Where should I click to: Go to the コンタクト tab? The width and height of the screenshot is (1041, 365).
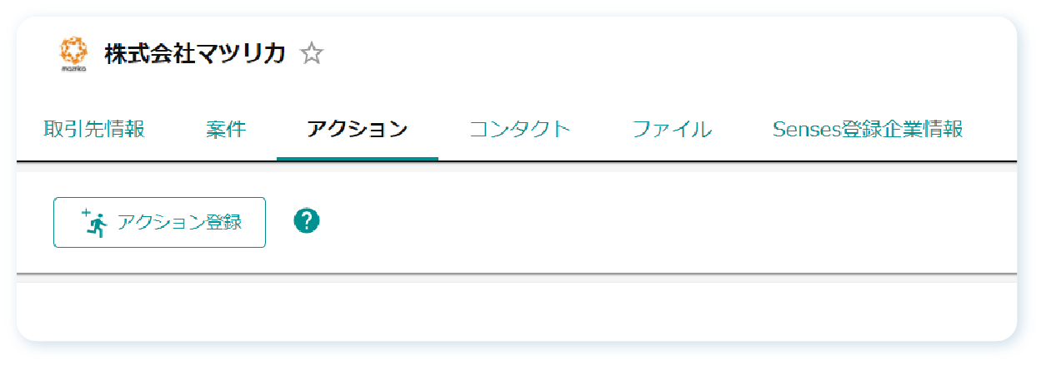click(x=520, y=130)
